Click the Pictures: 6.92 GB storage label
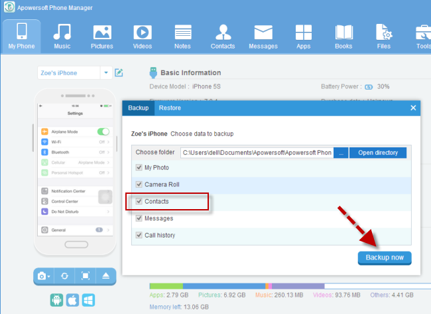The width and height of the screenshot is (431, 314). pos(222,295)
